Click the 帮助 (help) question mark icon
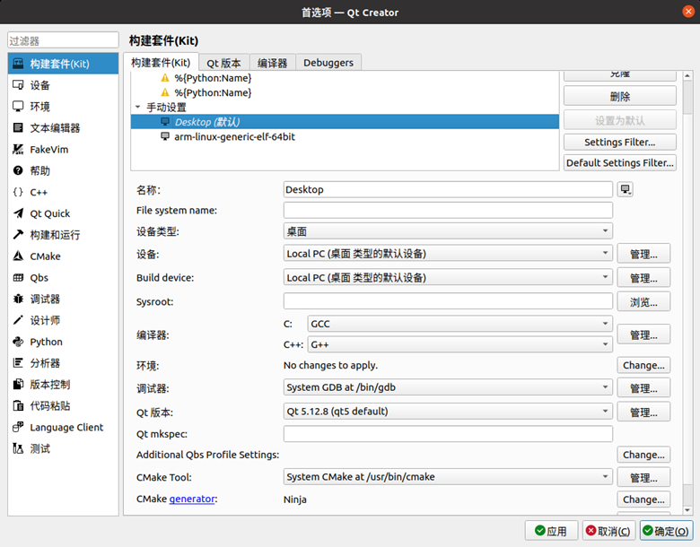This screenshot has width=700, height=547. click(x=18, y=170)
